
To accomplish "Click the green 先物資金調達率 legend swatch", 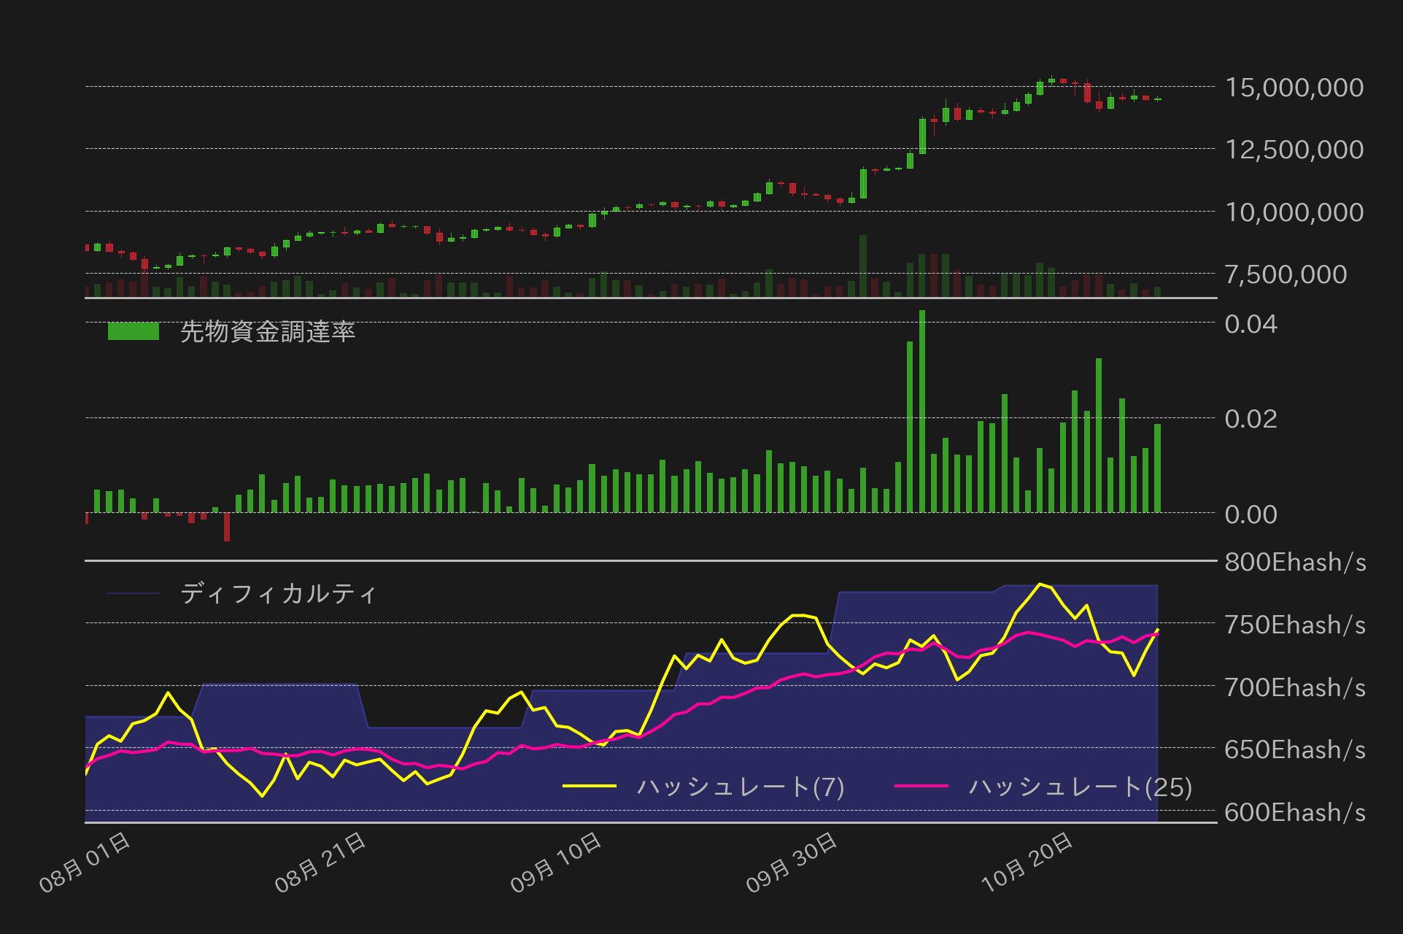I will point(133,331).
